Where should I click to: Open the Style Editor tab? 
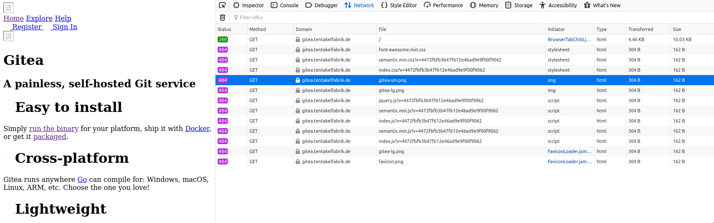coord(399,5)
